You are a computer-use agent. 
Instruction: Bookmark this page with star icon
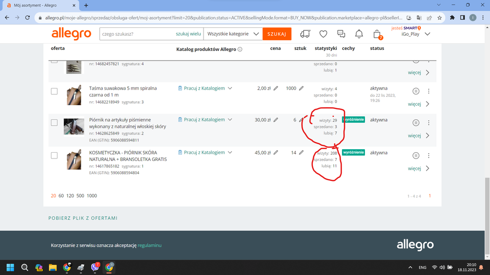click(439, 18)
